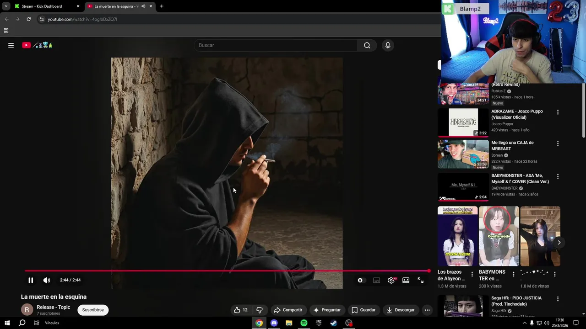Subscribe using the Suscribirse button
Image resolution: width=586 pixels, height=329 pixels.
[93, 310]
